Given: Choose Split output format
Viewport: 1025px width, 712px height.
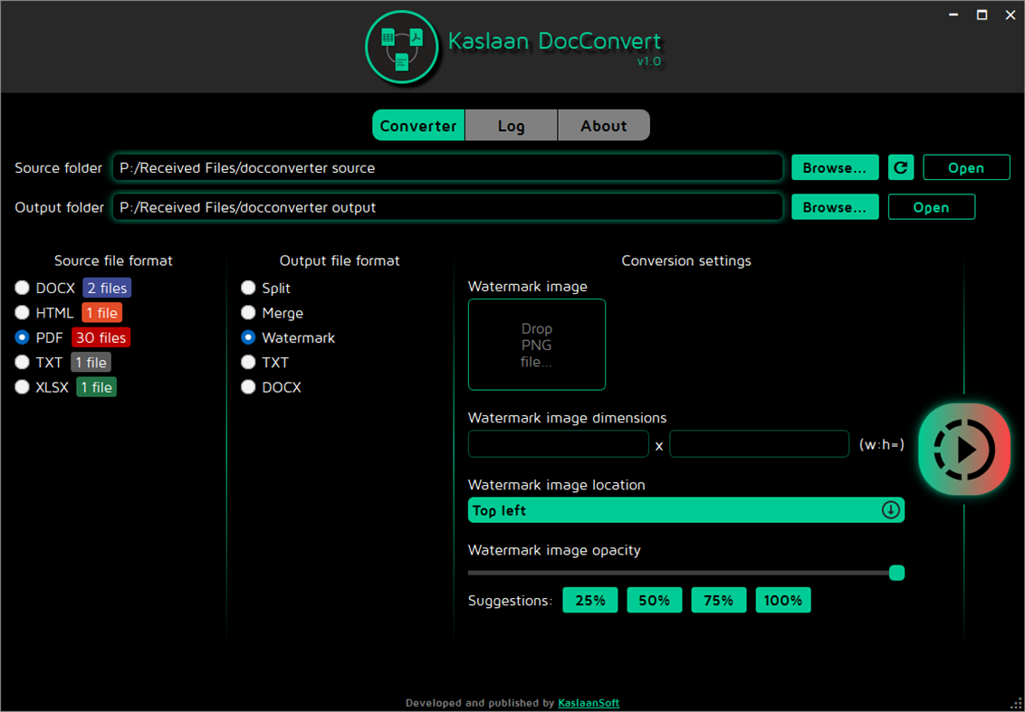Looking at the screenshot, I should pyautogui.click(x=248, y=288).
